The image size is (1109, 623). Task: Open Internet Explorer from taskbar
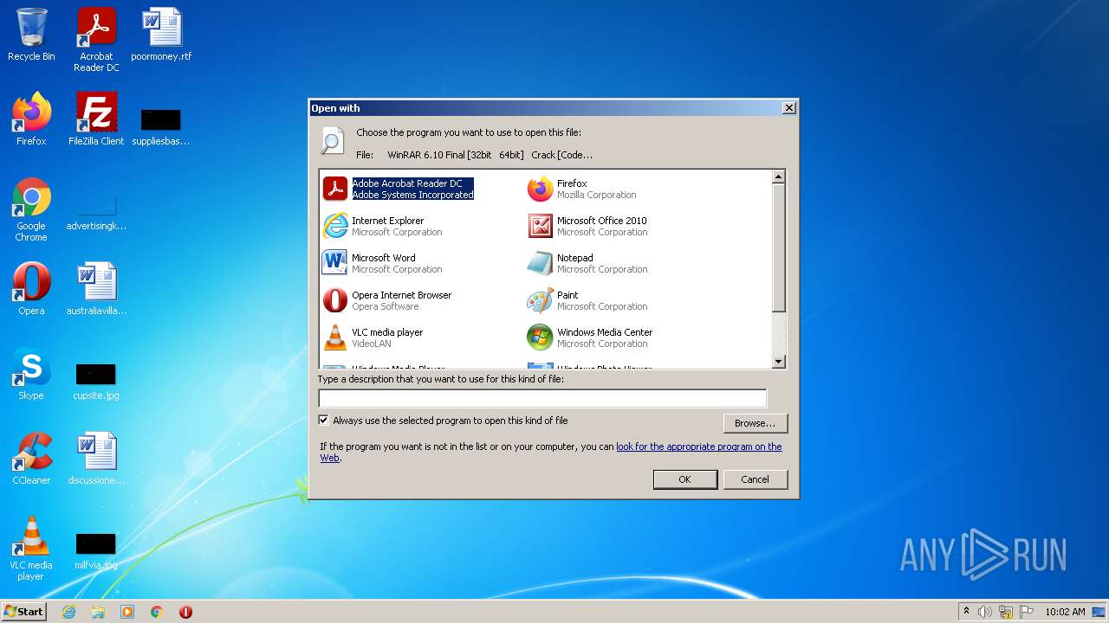(68, 612)
